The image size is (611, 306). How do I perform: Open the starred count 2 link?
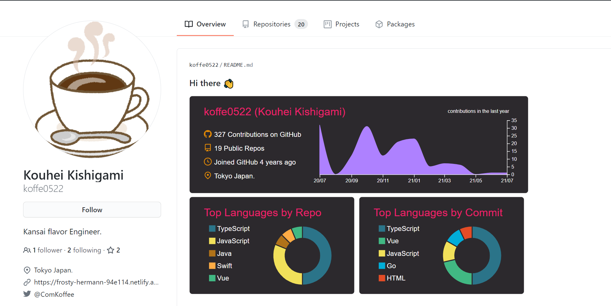(118, 250)
